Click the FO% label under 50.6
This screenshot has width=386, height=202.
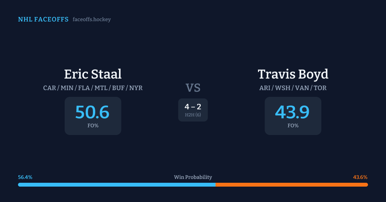pos(93,126)
